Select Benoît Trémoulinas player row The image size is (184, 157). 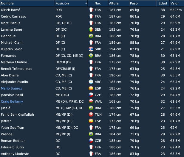coord(92,69)
